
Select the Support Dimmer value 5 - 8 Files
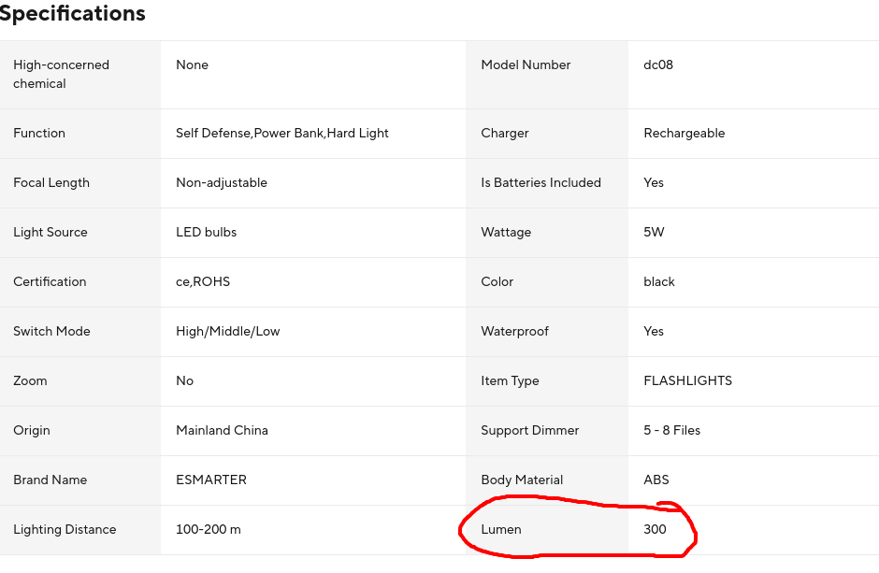click(x=672, y=431)
